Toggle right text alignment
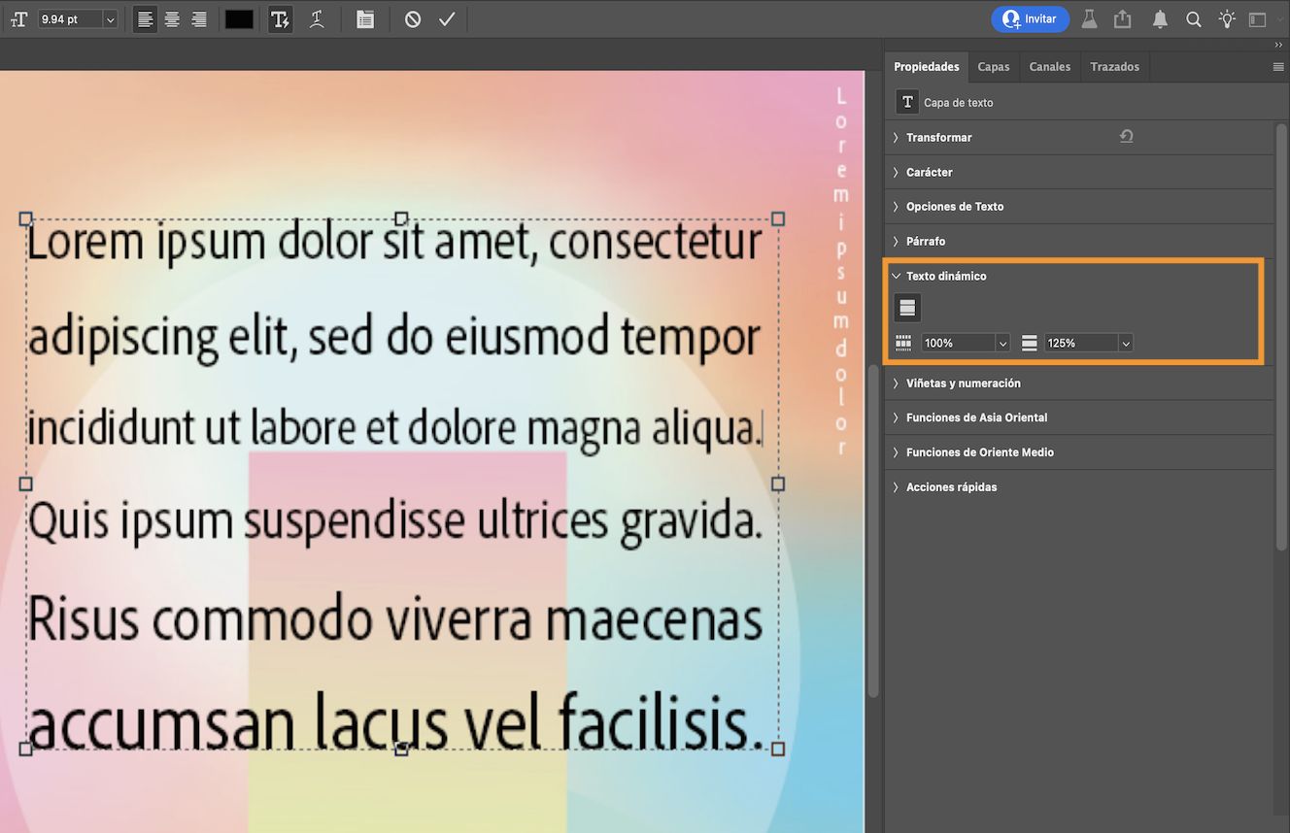The width and height of the screenshot is (1290, 833). (x=198, y=18)
